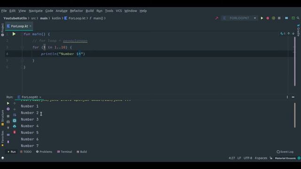This screenshot has width=301, height=169.
Task: Close the ForLoop.kt editor tab
Action: click(30, 26)
